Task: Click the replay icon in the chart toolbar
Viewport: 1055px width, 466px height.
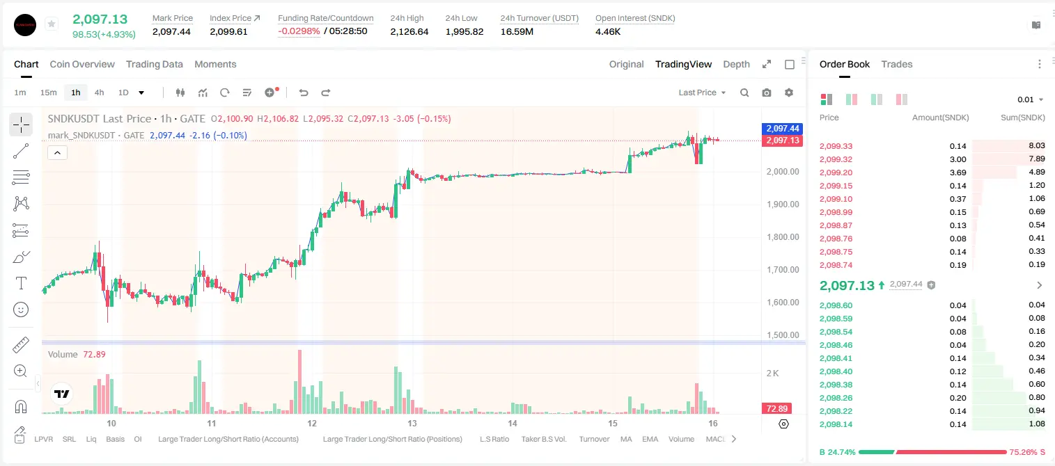Action: (224, 93)
